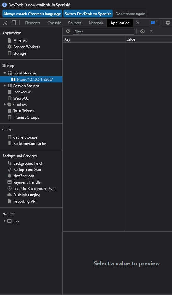Show more tabs with double chevron
The height and width of the screenshot is (295, 172).
[138, 23]
